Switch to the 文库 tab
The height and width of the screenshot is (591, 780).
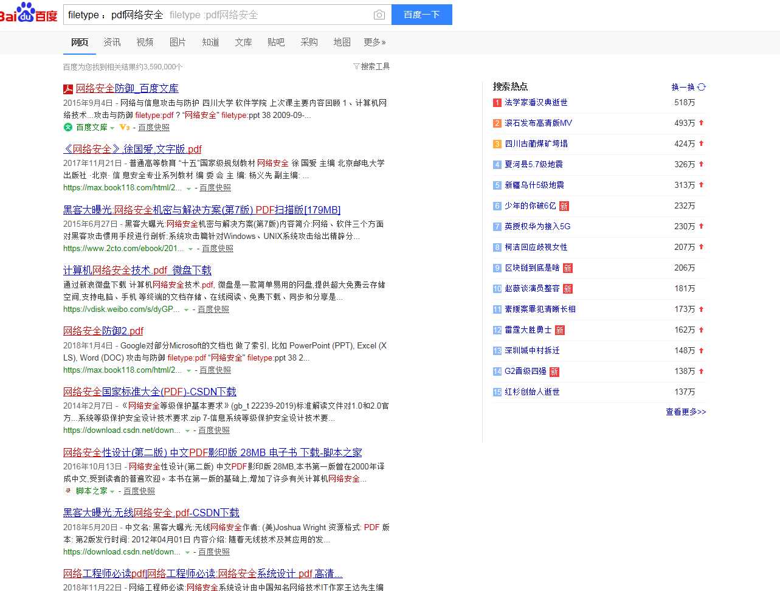click(x=243, y=42)
